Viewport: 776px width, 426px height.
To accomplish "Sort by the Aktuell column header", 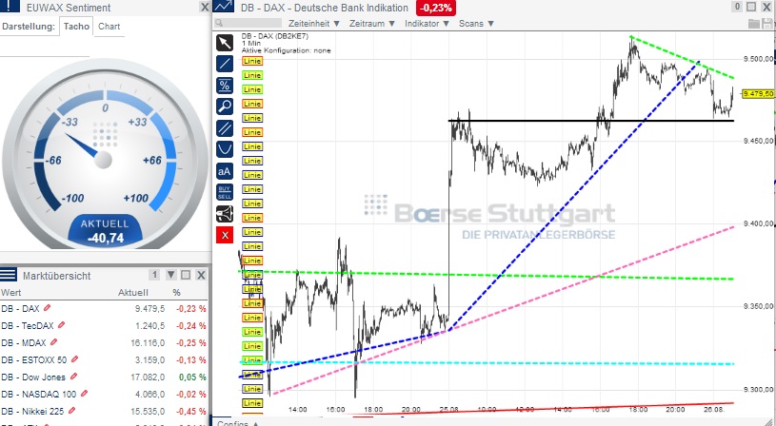I will [132, 293].
